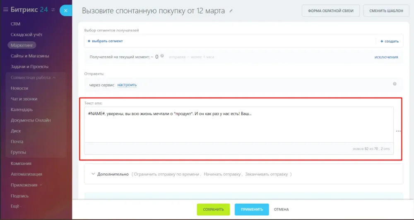Image resolution: width=414 pixels, height=220 pixels.
Task: Open Группы in the sidebar
Action: coord(18,152)
